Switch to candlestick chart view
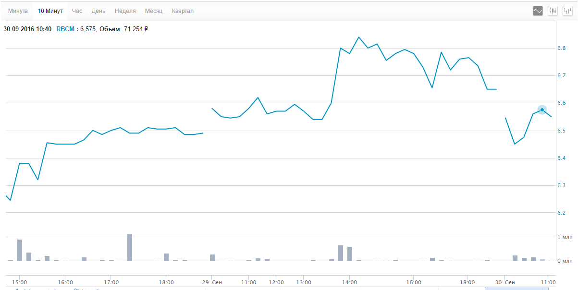The width and height of the screenshot is (578, 290). [553, 11]
